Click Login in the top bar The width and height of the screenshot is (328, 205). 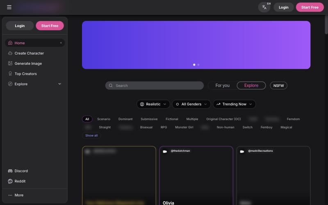[x=284, y=7]
